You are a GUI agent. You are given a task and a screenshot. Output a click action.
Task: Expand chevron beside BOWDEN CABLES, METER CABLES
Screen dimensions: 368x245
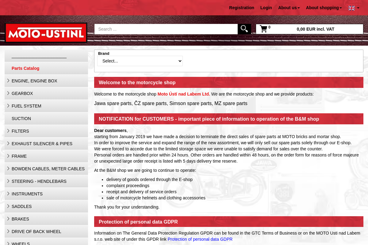coord(8,168)
